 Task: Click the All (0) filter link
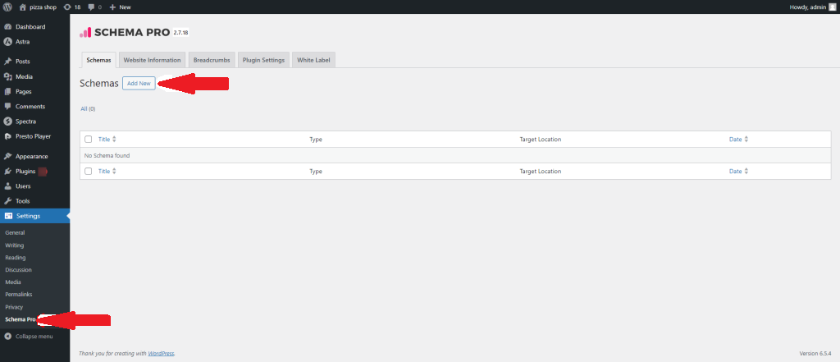coord(88,109)
